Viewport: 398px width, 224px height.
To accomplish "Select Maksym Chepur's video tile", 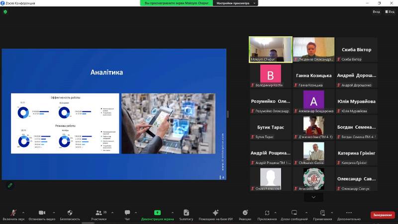I will 271,49.
